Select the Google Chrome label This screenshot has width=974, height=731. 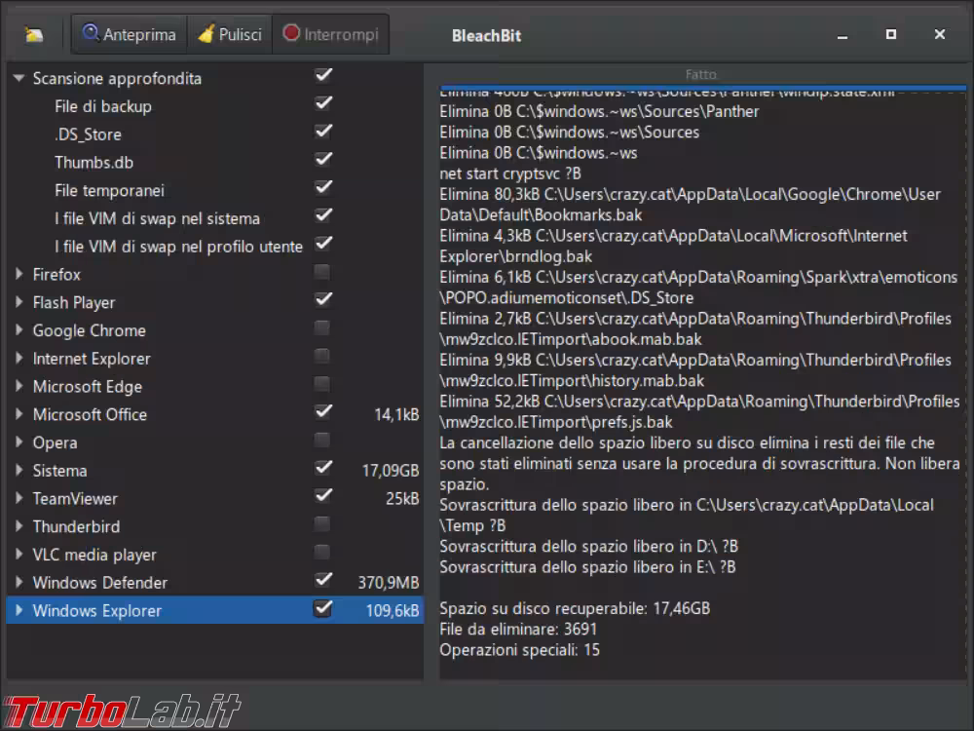[89, 330]
